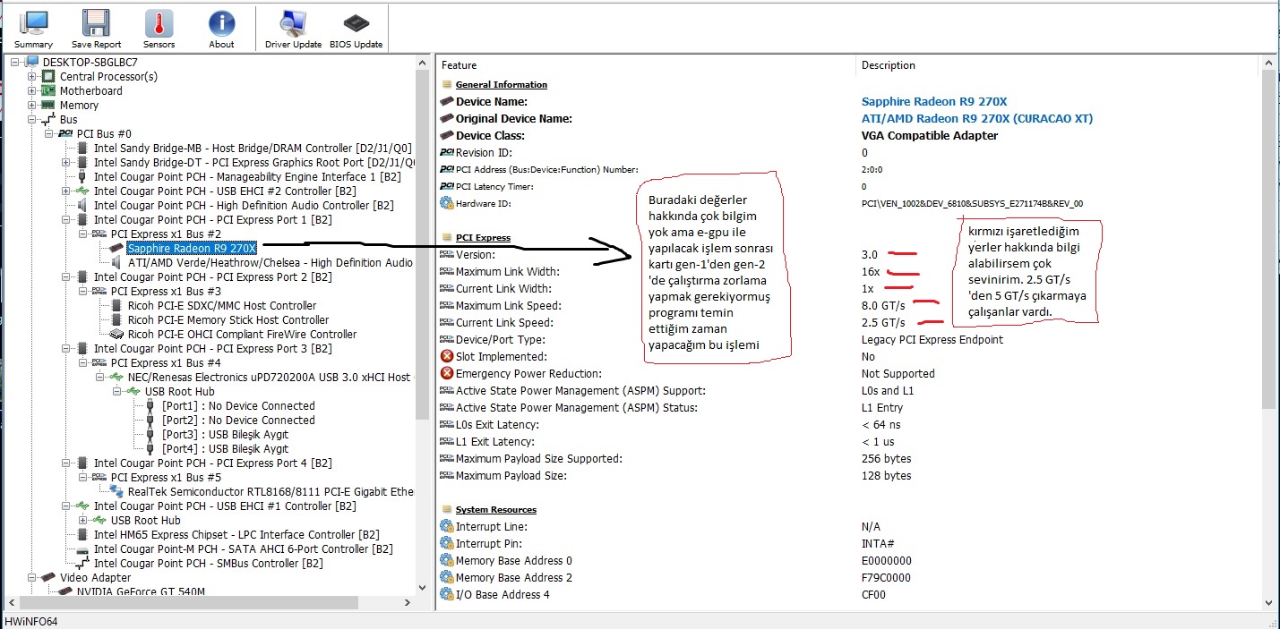This screenshot has height=629, width=1280.
Task: Click the computer icon beside DESKTOP-SBGLBC7
Action: point(33,62)
